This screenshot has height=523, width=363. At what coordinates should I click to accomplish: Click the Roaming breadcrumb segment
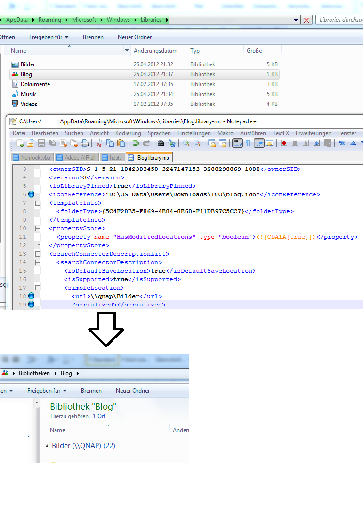click(50, 20)
